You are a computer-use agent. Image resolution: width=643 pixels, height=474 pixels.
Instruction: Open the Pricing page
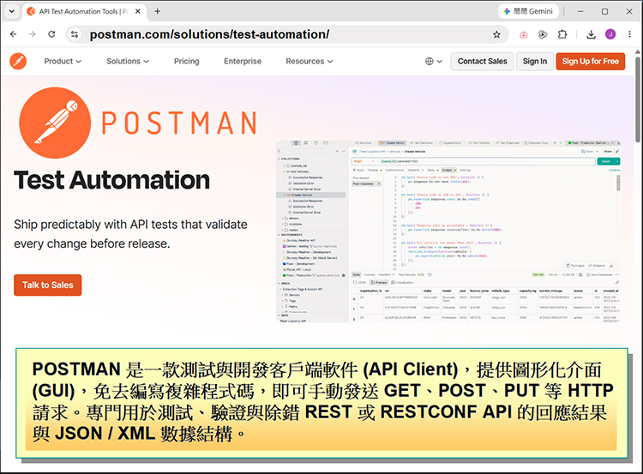click(187, 61)
